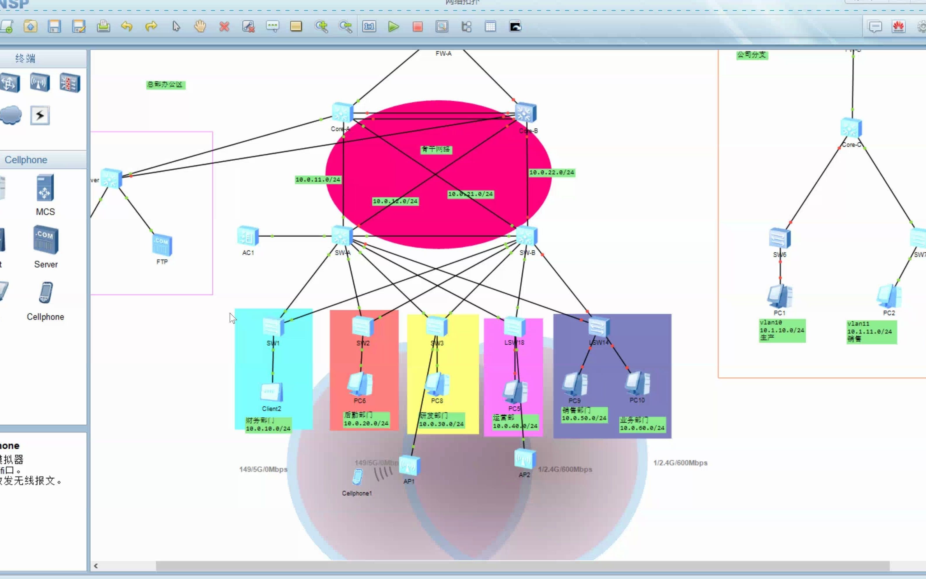Select the arrow pointer tool
Viewport: 926px width, 579px height.
(176, 27)
